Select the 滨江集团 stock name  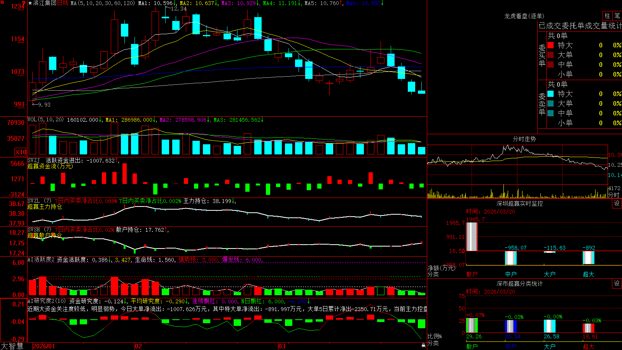45,3
